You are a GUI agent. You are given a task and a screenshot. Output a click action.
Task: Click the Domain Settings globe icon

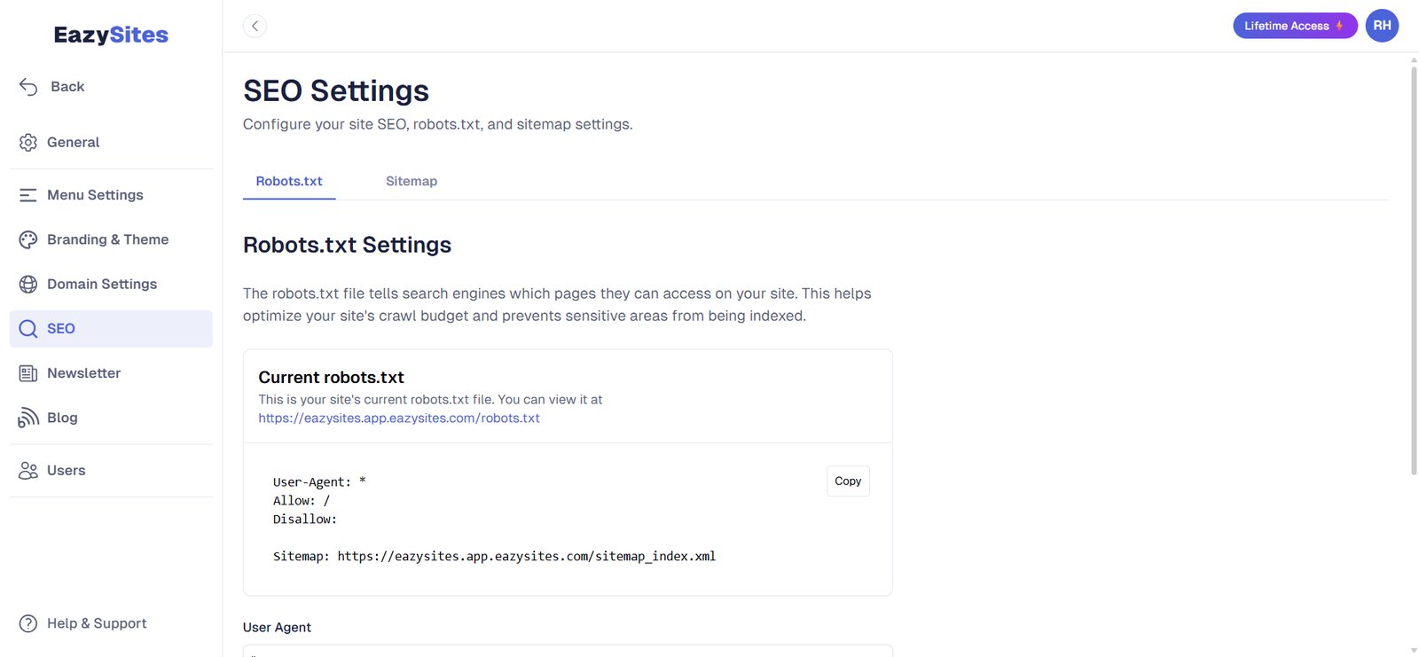(28, 284)
